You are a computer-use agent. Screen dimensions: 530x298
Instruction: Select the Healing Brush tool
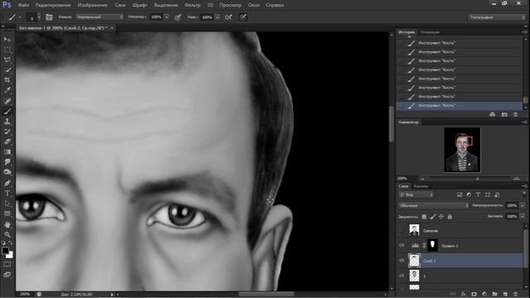(x=7, y=101)
